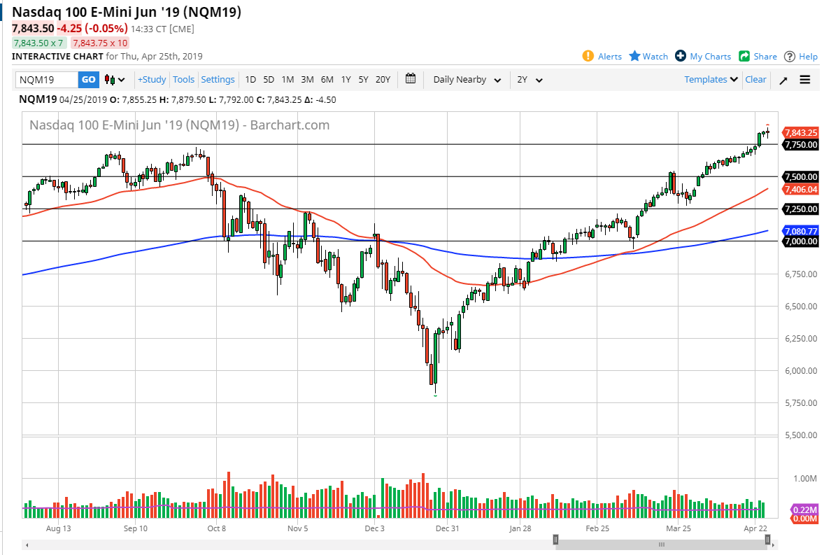Click the pop-out arrow icon near Clear

tap(783, 79)
